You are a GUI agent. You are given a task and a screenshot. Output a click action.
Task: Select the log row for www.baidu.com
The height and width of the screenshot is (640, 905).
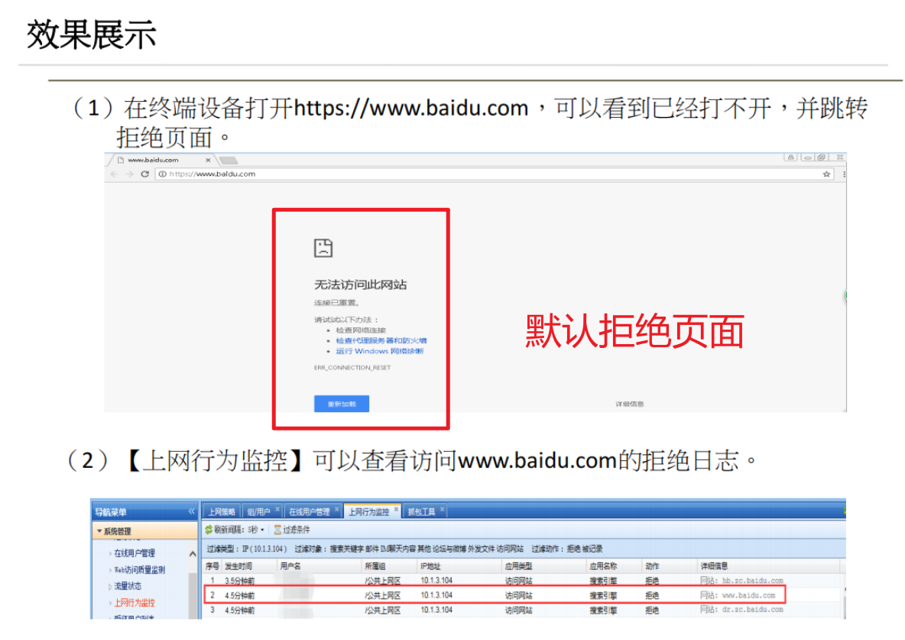click(x=494, y=595)
